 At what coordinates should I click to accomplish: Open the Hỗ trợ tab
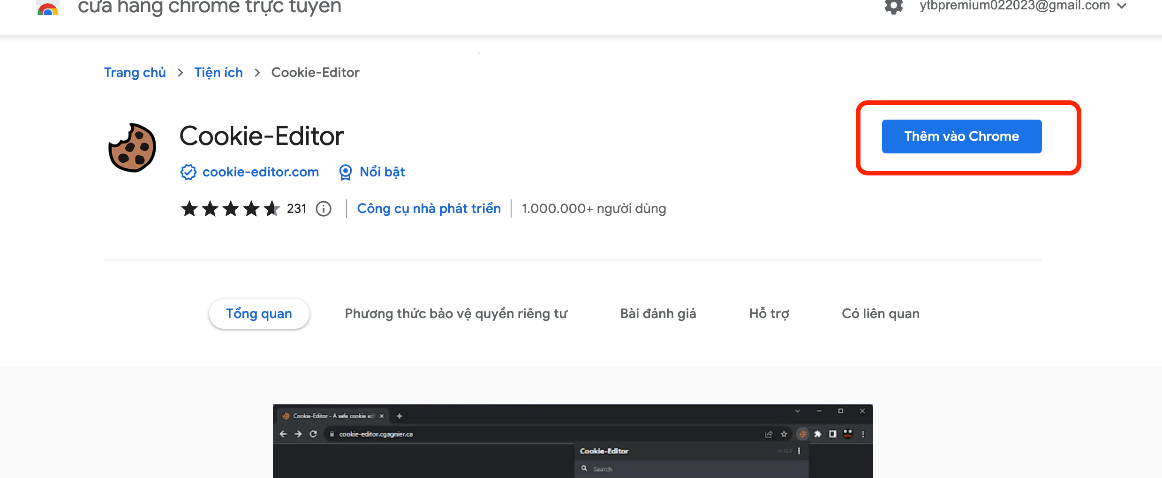click(769, 314)
